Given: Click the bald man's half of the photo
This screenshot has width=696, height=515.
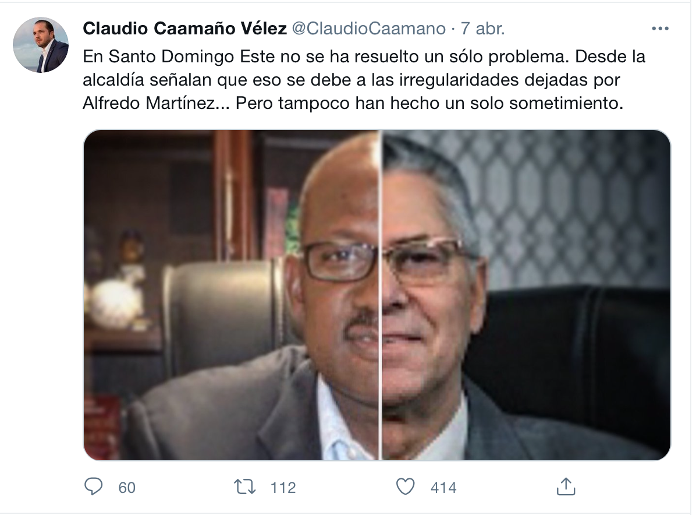Looking at the screenshot, I should click(x=231, y=295).
